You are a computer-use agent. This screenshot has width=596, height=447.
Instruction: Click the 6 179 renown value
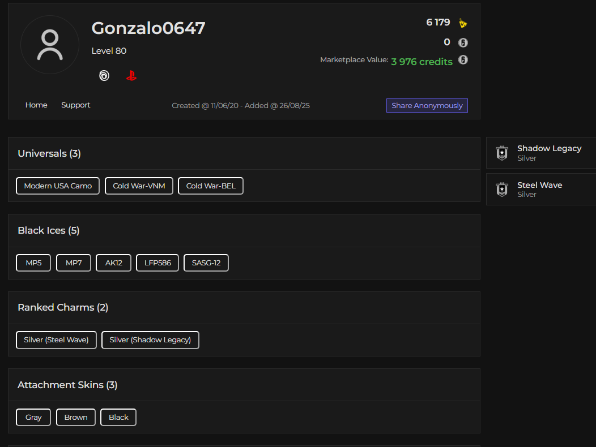pyautogui.click(x=438, y=23)
